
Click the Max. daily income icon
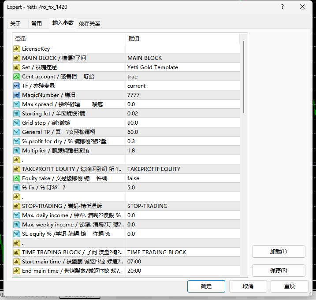pos(17,215)
